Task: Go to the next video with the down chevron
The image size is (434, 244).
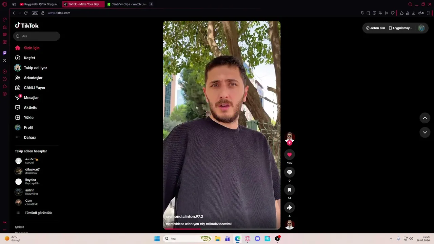Action: tap(425, 132)
